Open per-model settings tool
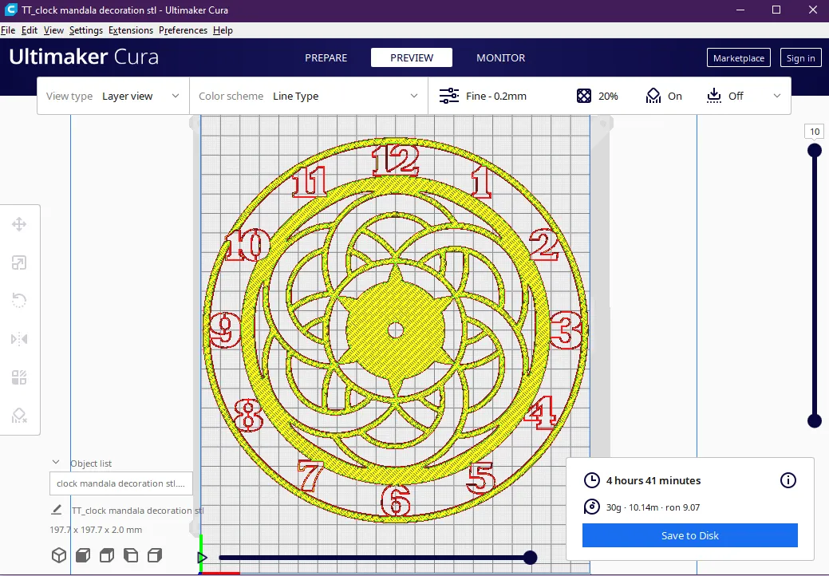 pos(19,377)
